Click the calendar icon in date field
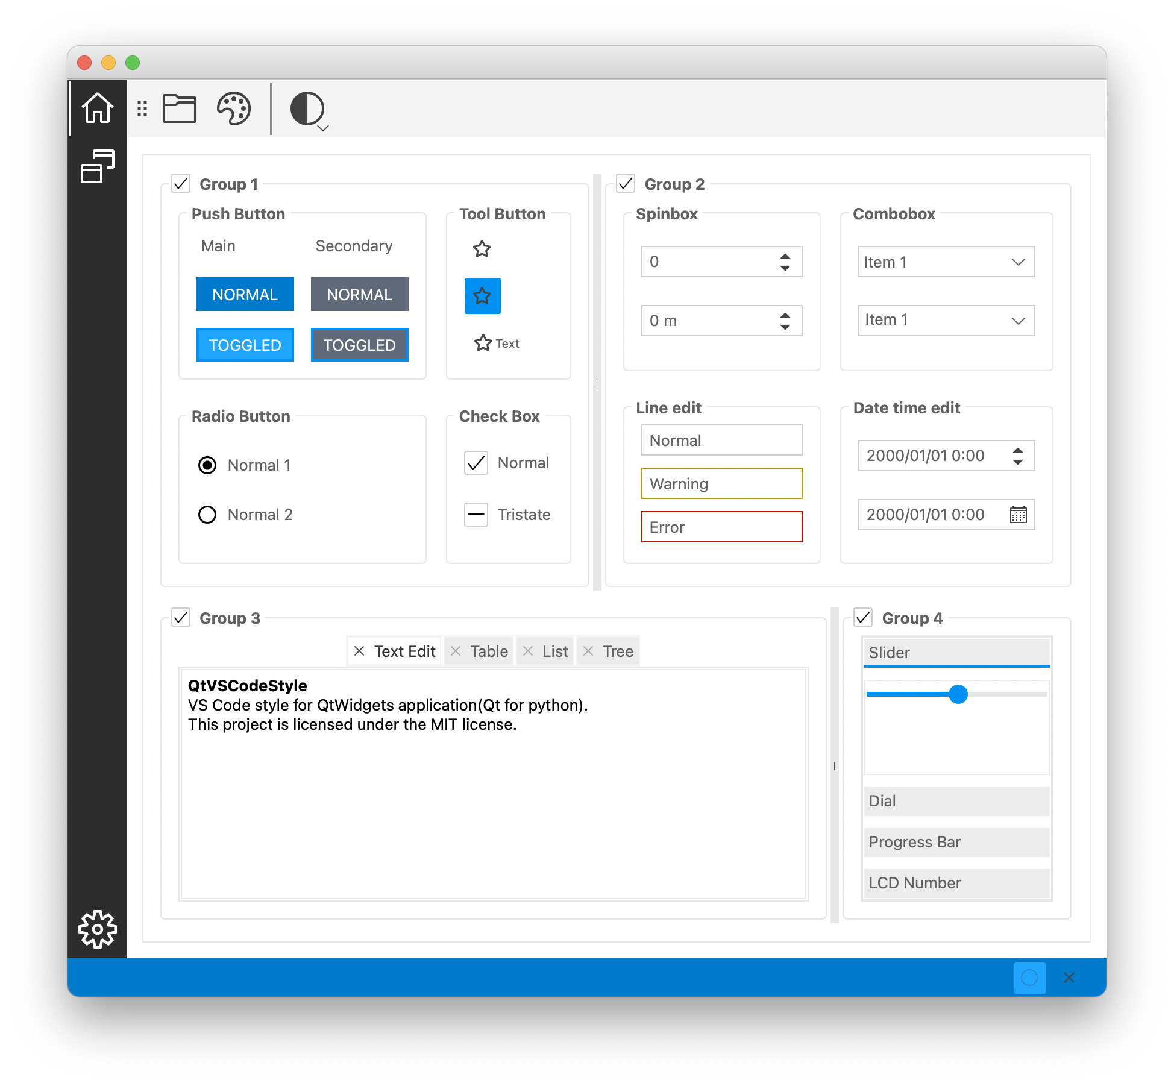Image resolution: width=1174 pixels, height=1086 pixels. (x=1018, y=515)
